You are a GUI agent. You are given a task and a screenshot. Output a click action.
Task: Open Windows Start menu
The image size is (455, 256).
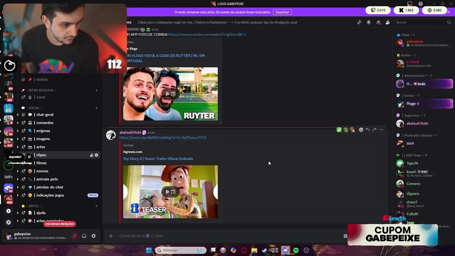[149, 250]
